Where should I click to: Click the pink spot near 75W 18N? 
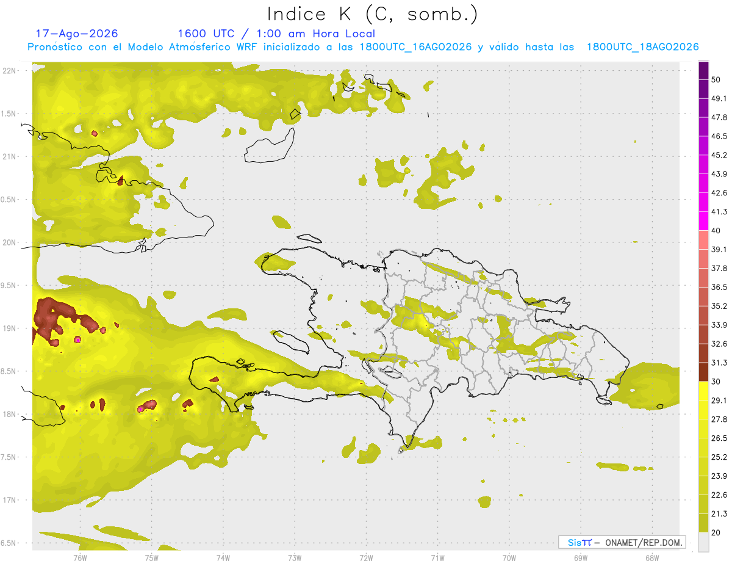tap(141, 409)
